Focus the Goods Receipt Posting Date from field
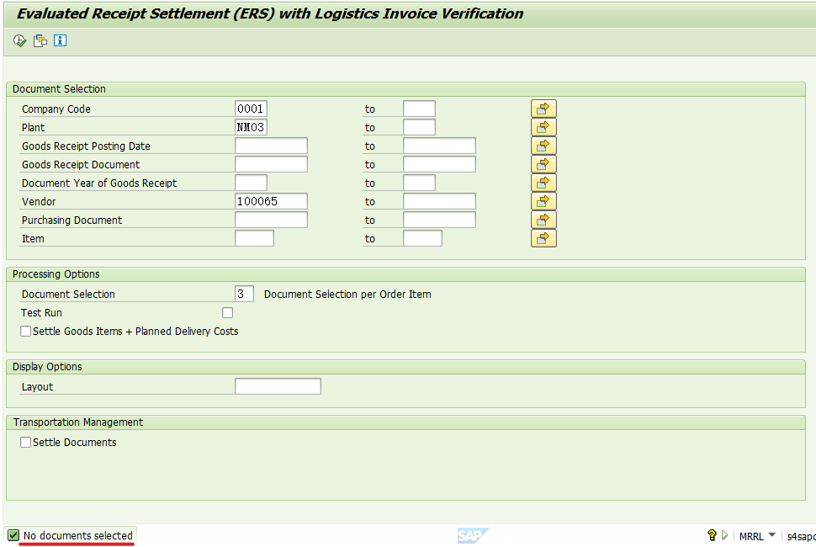 pos(271,146)
